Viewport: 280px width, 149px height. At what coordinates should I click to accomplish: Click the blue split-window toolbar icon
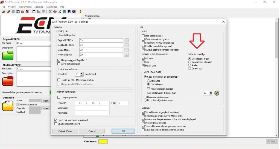(x=34, y=11)
